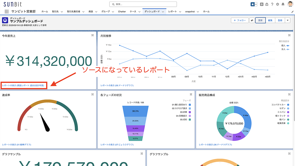The height and width of the screenshot is (166, 295).
Task: Click the global actions plus icon
Action: coord(262,4)
